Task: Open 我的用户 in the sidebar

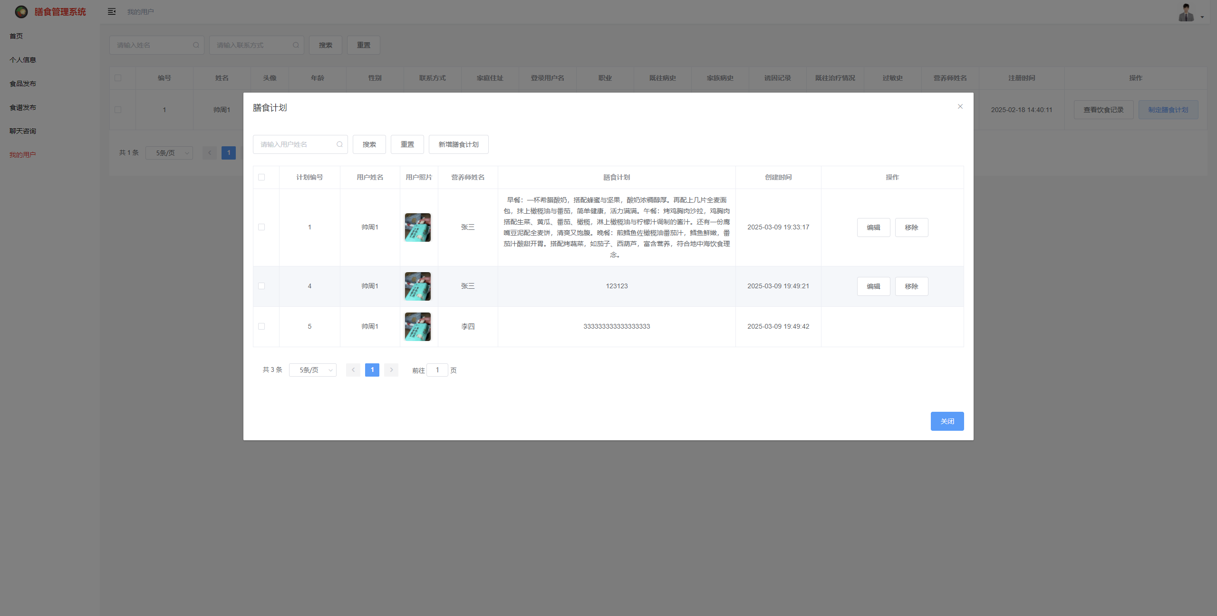Action: (50, 155)
